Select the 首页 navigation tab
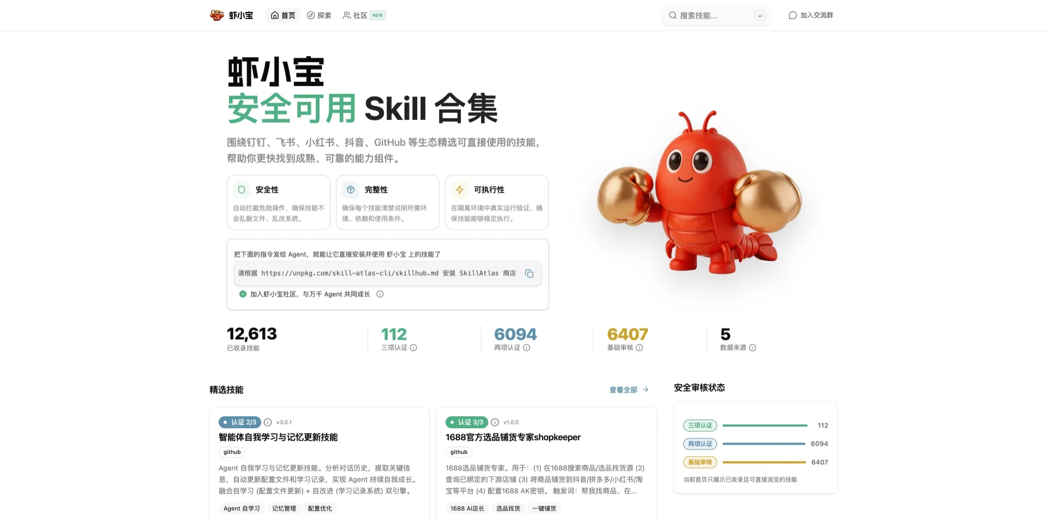This screenshot has width=1047, height=522. tap(282, 15)
